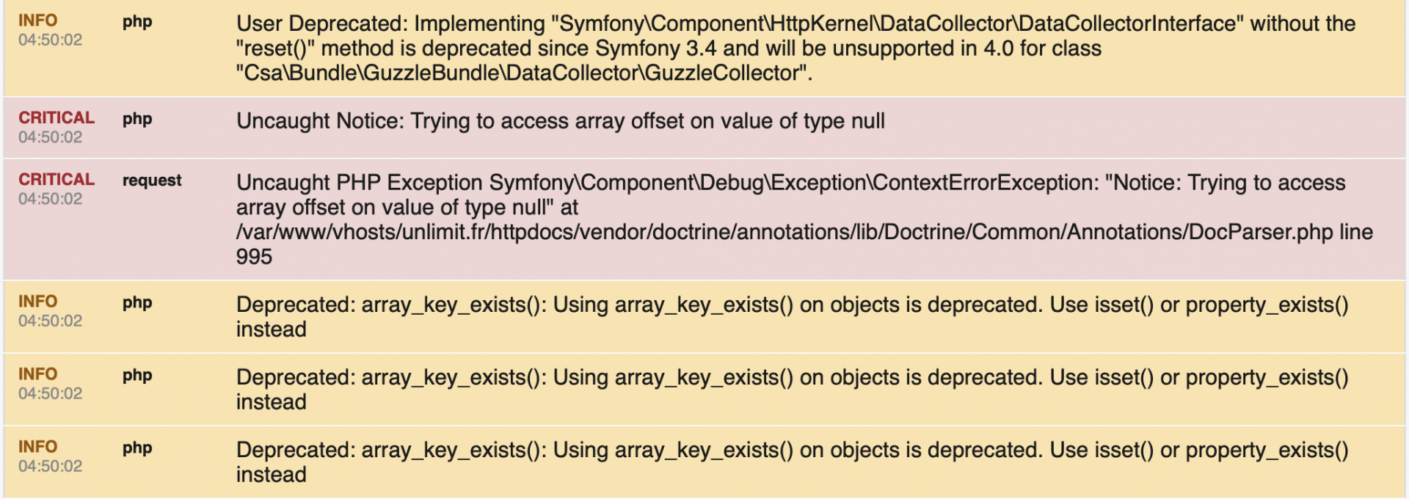Click the CRITICAL label of the request row
The height and width of the screenshot is (499, 1409).
[x=57, y=179]
